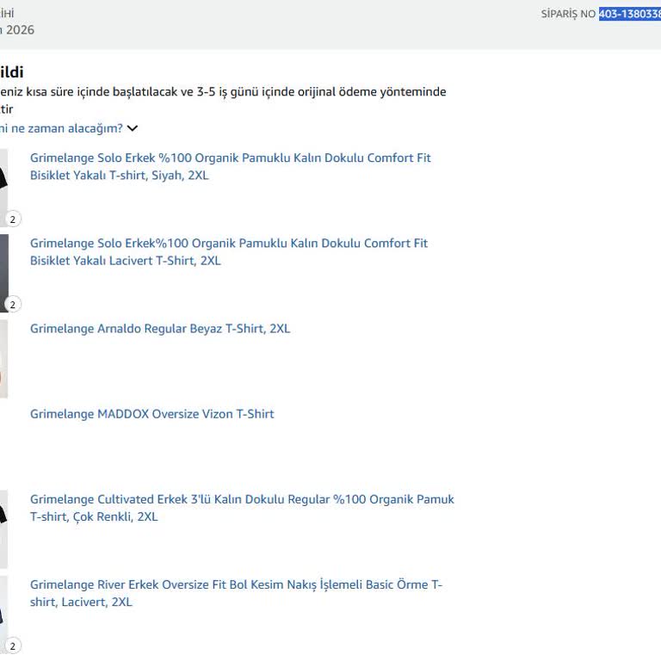Click the Arnaldo Beyaz T-Shirt thumbnail
Image resolution: width=661 pixels, height=661 pixels.
(x=3, y=359)
